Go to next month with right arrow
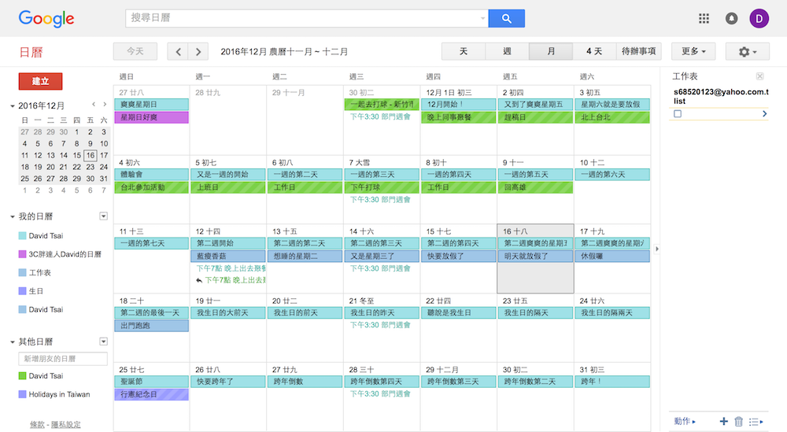 coord(198,51)
